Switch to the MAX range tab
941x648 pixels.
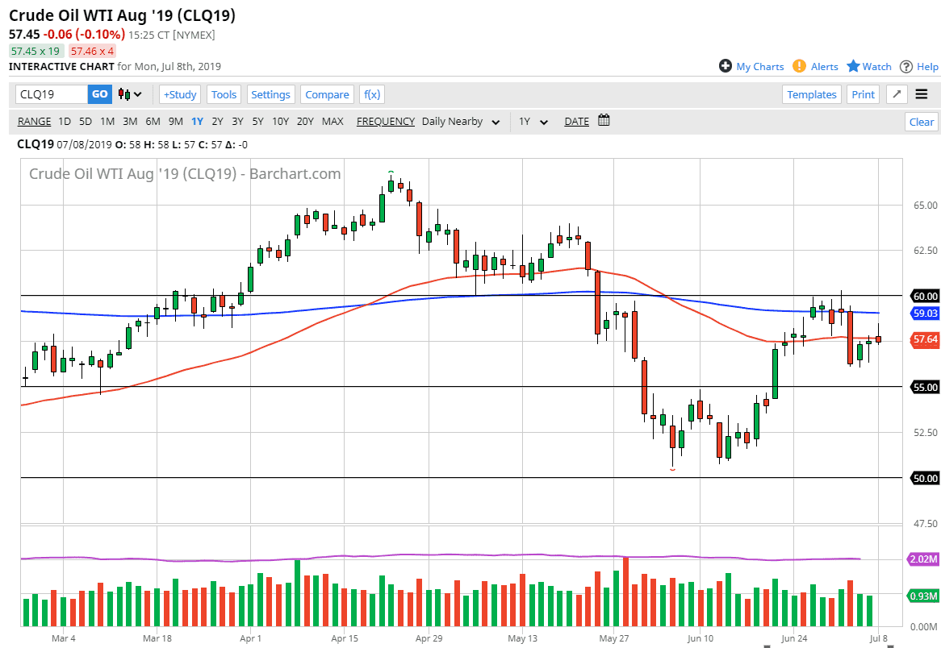click(332, 121)
